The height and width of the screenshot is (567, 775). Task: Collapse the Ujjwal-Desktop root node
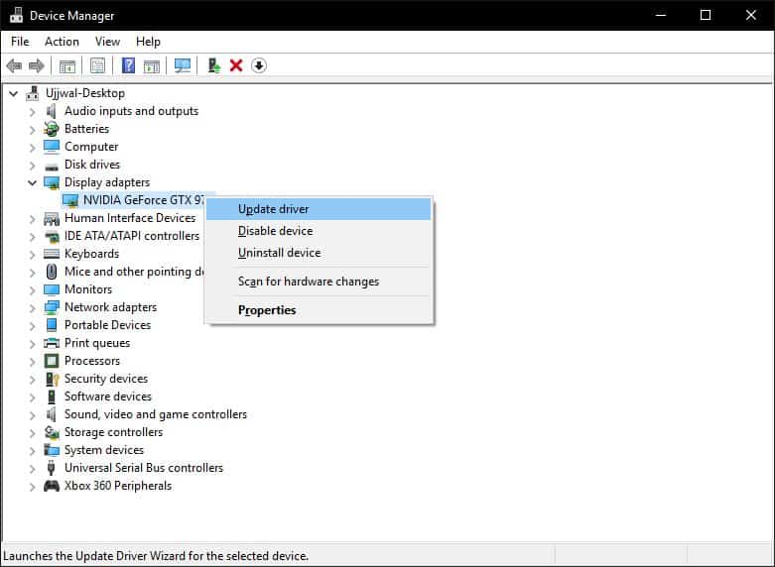point(13,93)
